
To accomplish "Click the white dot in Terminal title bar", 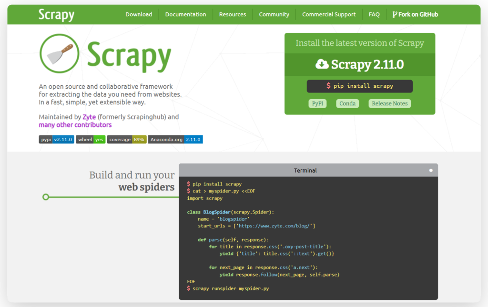I will tap(431, 170).
